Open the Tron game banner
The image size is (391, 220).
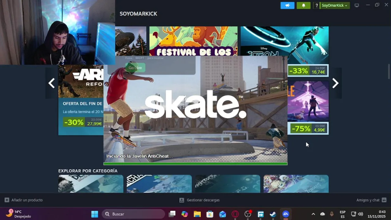(x=285, y=45)
